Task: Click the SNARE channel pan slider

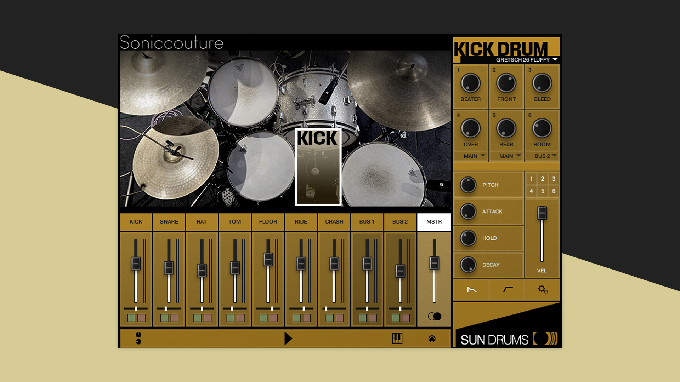Action: click(x=169, y=309)
